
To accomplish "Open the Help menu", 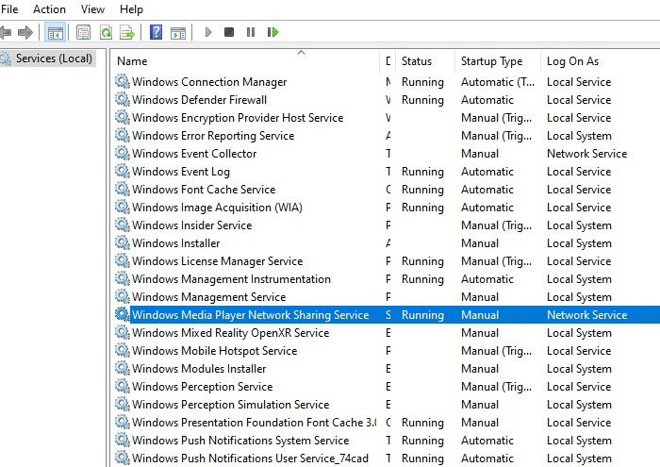I will click(x=131, y=9).
